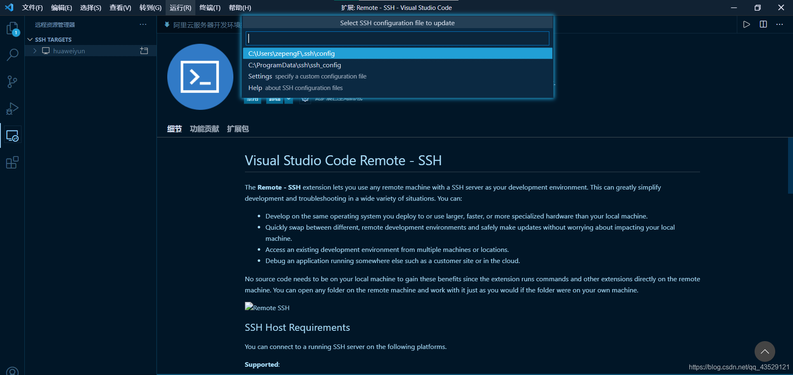Screen dimensions: 793x375
Task: Switch to the 细节 tab
Action: click(x=174, y=129)
